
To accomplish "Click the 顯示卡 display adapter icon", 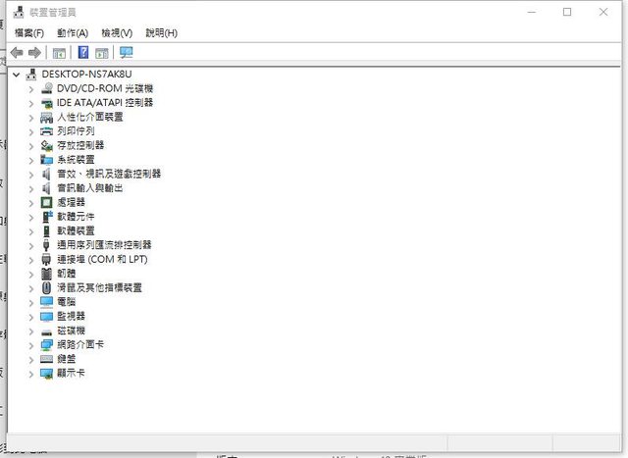I will (46, 373).
